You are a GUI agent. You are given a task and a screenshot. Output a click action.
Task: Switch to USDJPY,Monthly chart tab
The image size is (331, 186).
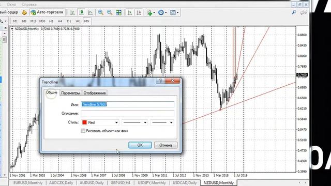pos(152,183)
